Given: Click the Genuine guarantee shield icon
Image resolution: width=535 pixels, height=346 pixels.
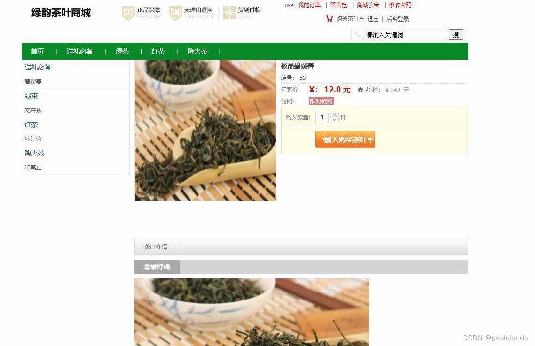Looking at the screenshot, I should (x=128, y=13).
